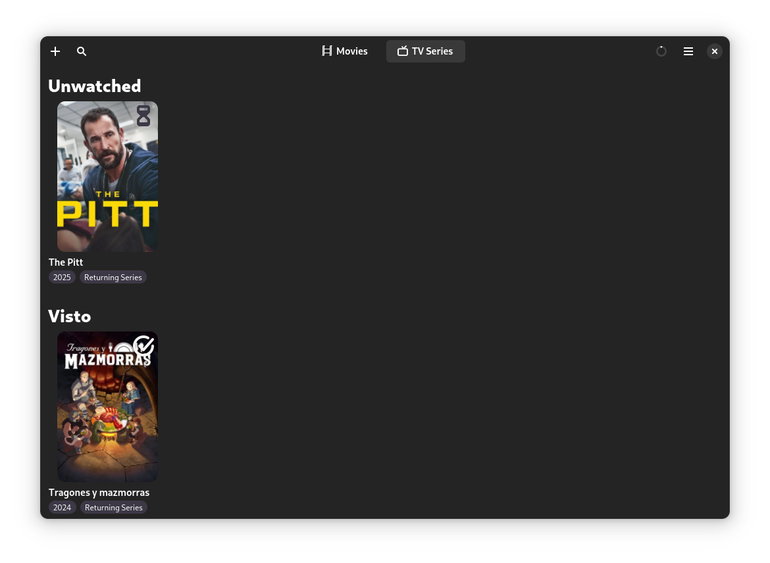The width and height of the screenshot is (770, 563).
Task: Switch to the Movies tab
Action: (345, 51)
